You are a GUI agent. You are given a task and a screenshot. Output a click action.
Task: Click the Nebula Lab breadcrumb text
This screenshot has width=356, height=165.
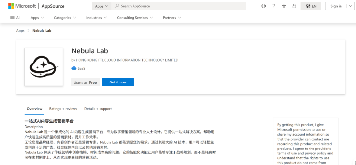tap(42, 31)
